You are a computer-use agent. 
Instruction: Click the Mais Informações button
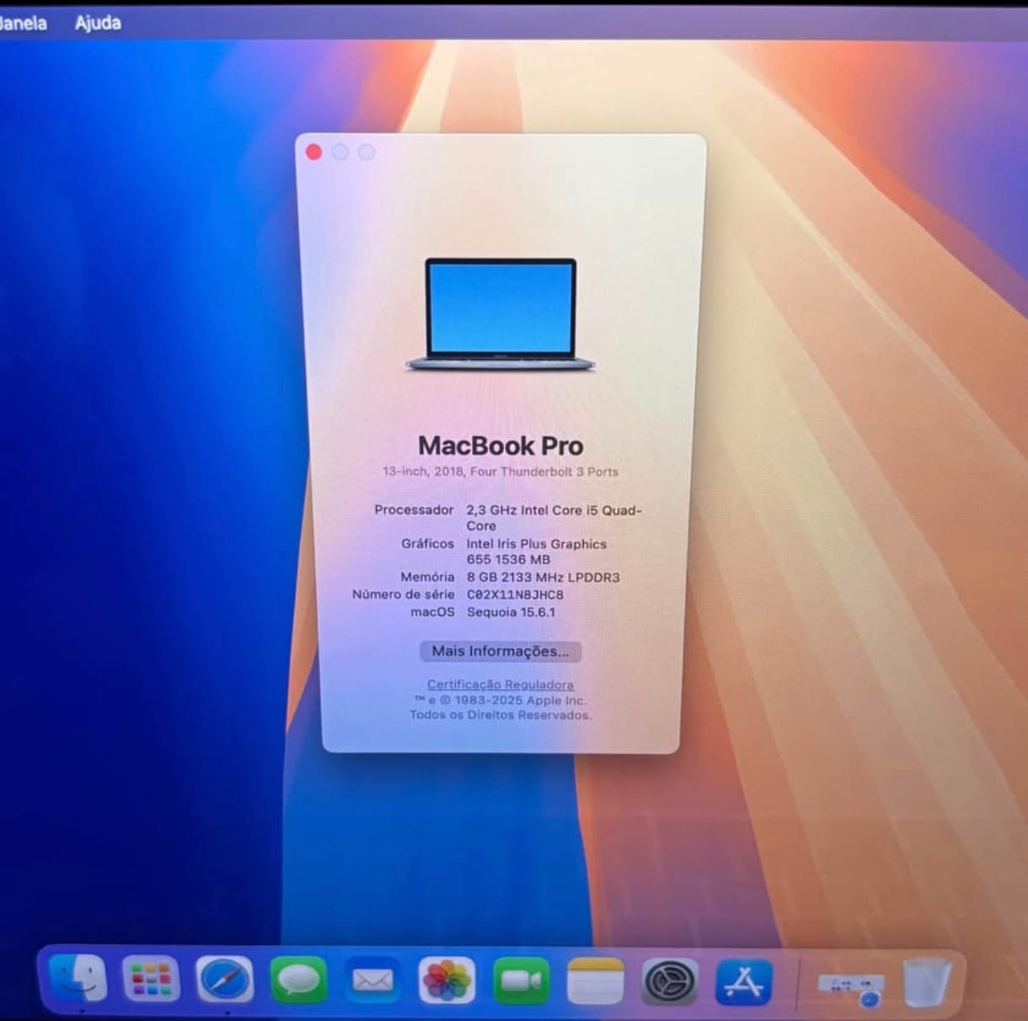coord(501,651)
